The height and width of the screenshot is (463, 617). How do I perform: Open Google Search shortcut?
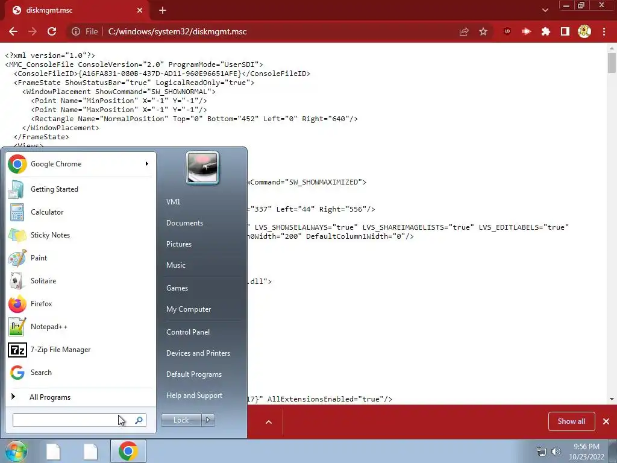[x=81, y=373]
